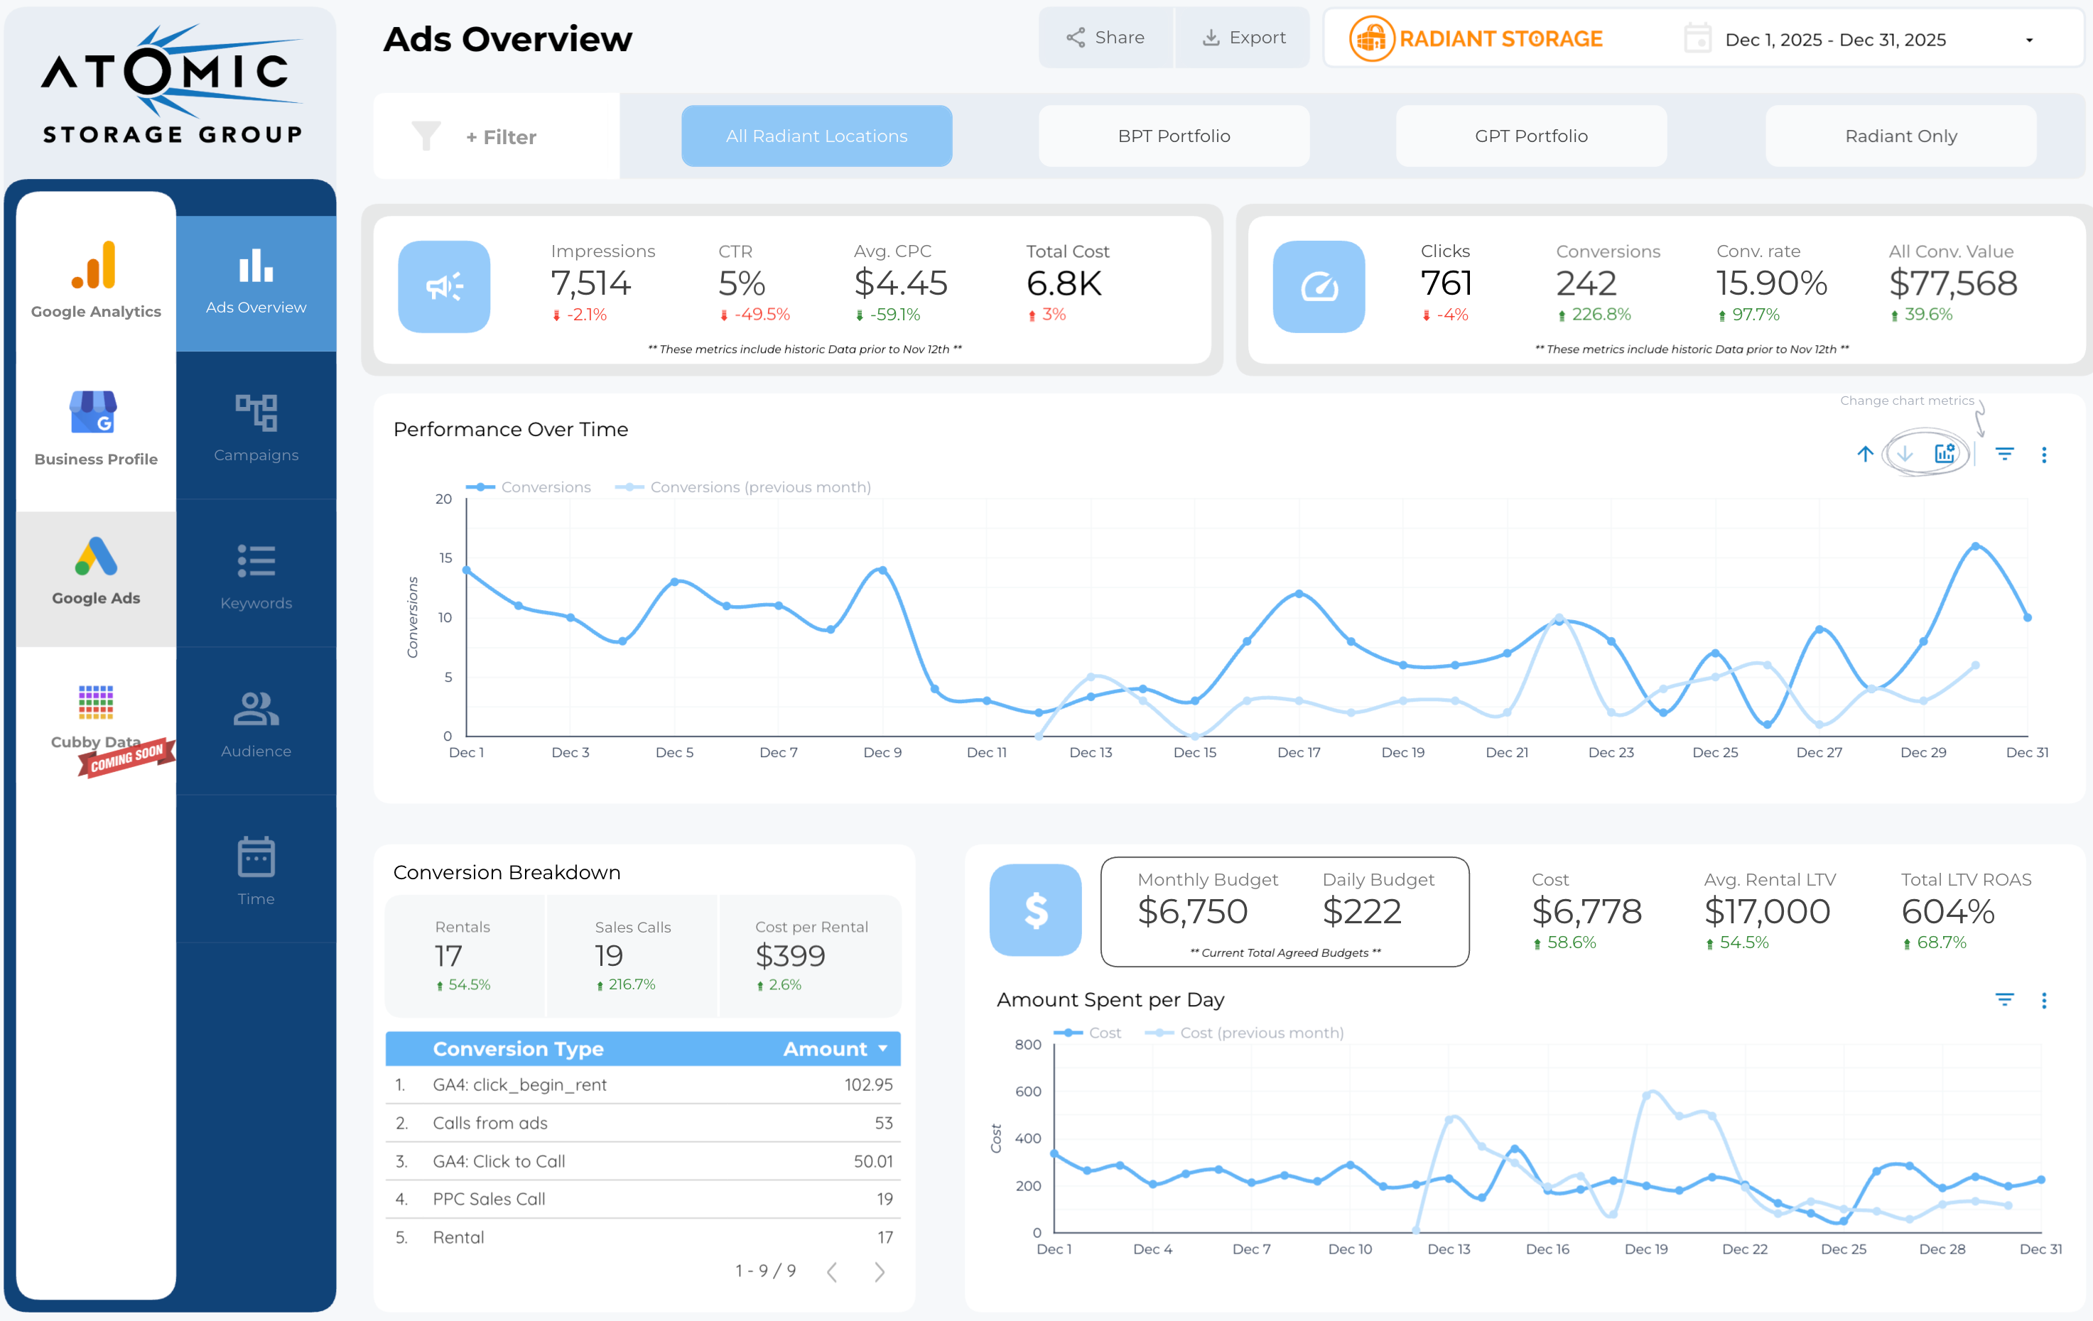The width and height of the screenshot is (2093, 1321).
Task: Select the Radiant Only filter
Action: click(1900, 136)
